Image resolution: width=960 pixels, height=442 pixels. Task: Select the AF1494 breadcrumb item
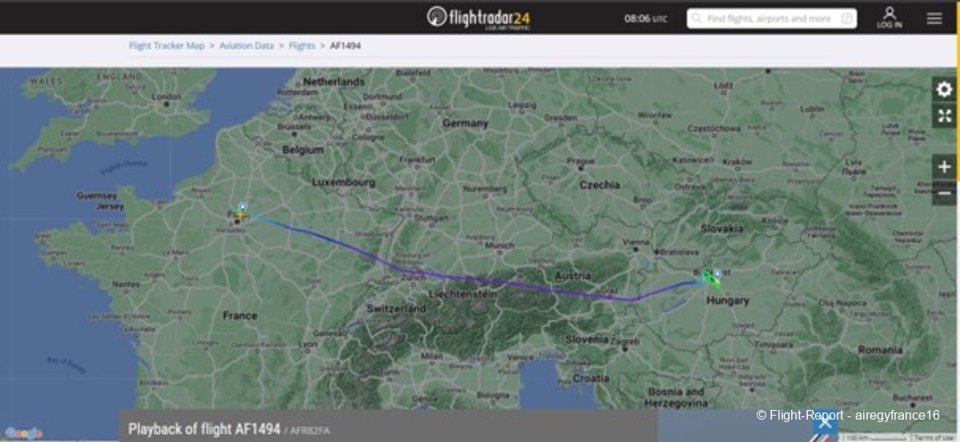(x=346, y=46)
